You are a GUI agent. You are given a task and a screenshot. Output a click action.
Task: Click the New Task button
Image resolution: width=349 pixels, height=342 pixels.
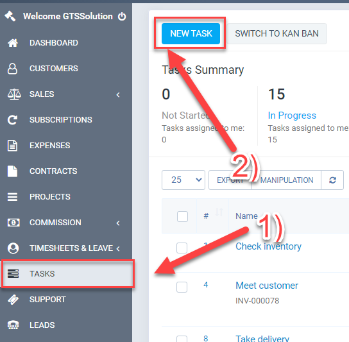[191, 33]
